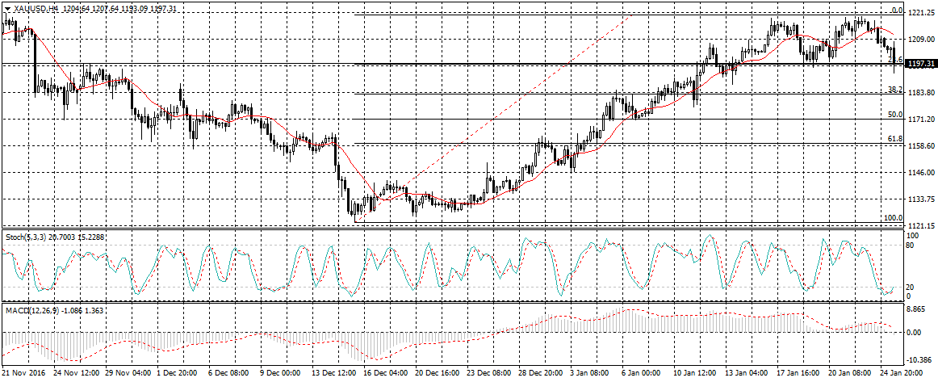Open the chart dropdown triangle beside XAUUSD,H4

click(7, 8)
